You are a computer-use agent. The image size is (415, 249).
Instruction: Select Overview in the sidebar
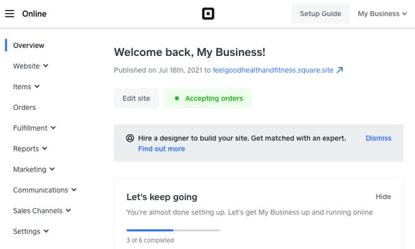tap(28, 45)
